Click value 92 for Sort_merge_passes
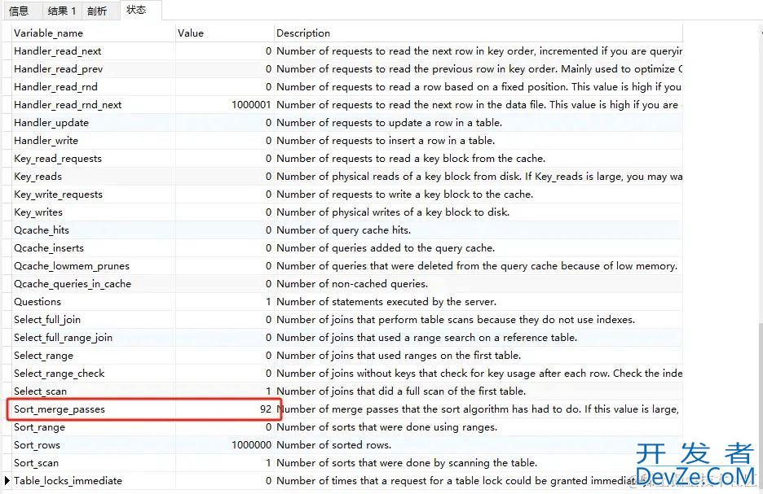 (x=266, y=409)
